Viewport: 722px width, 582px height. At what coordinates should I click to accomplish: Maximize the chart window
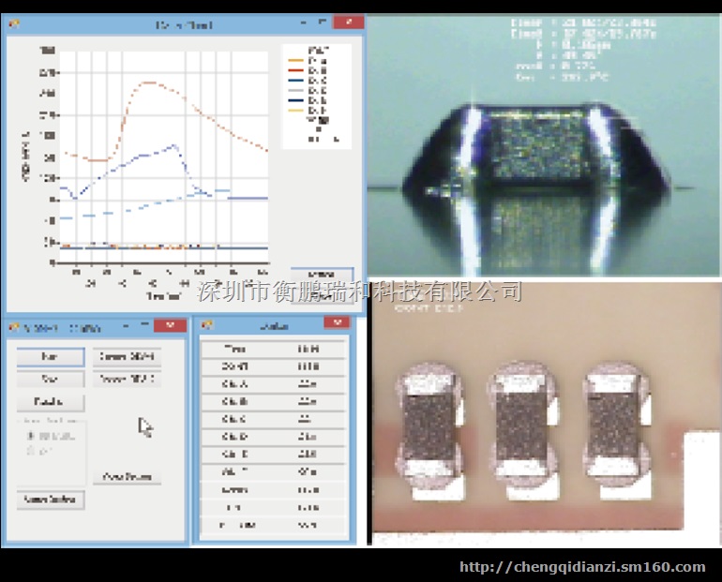point(322,22)
